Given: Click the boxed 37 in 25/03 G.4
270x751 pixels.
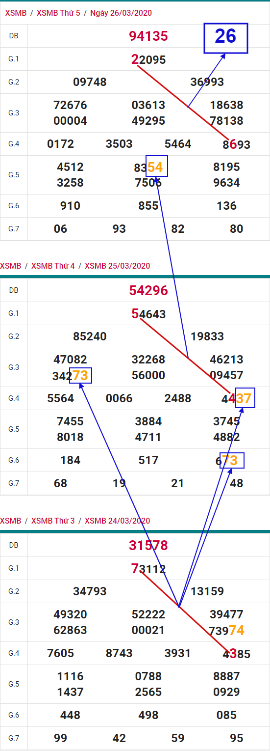Looking at the screenshot, I should 244,398.
